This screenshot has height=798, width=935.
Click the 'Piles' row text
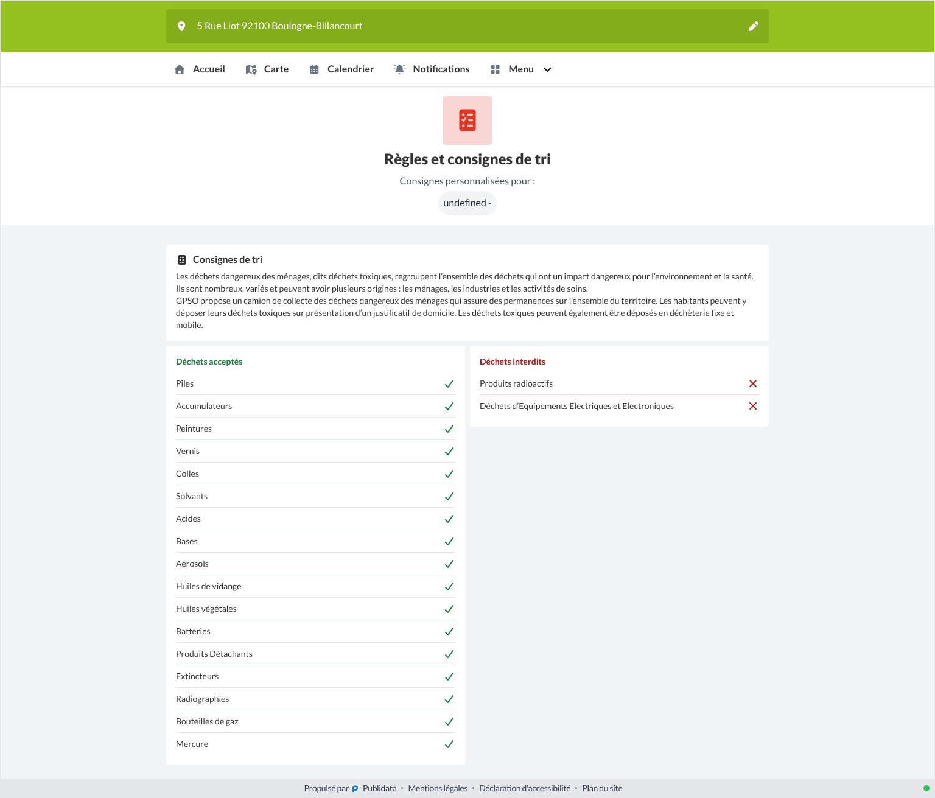(x=184, y=383)
